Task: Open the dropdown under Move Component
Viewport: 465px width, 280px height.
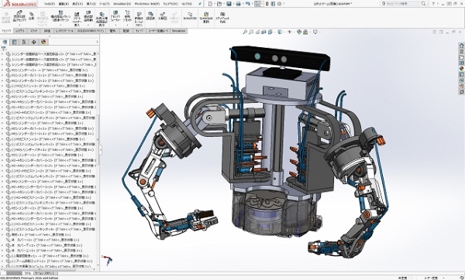Action: [88, 25]
